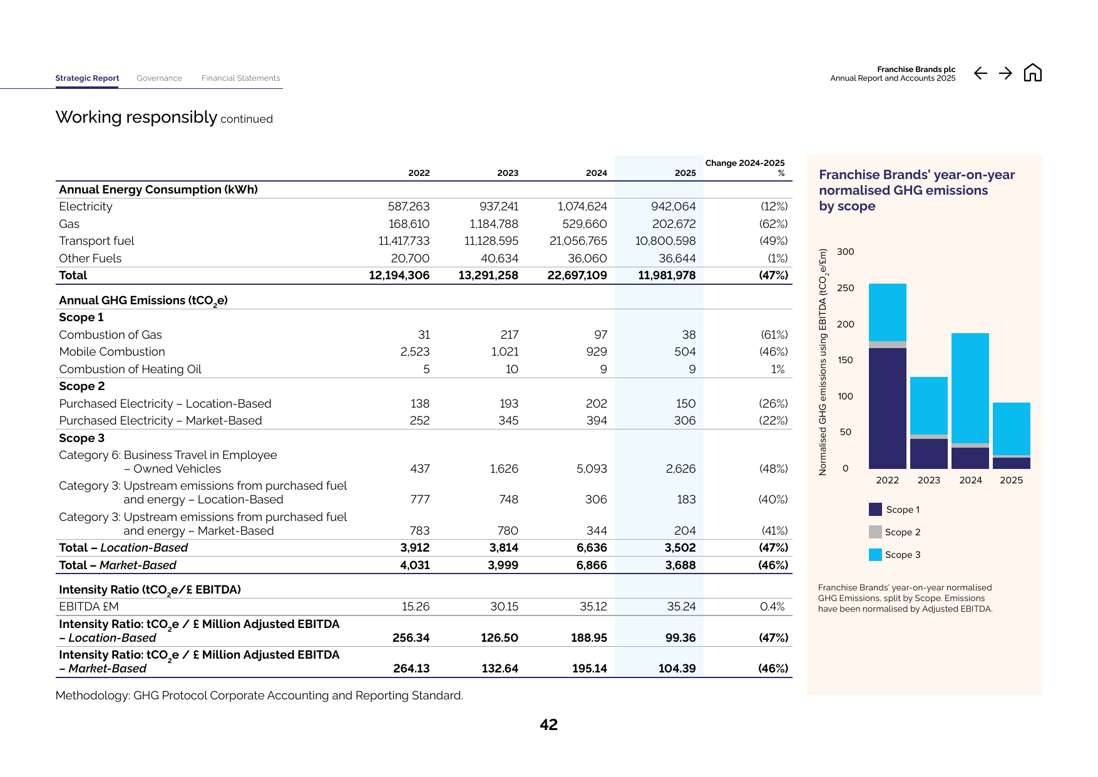This screenshot has width=1098, height=777.
Task: Select the Methodology GHG Protocol footnote
Action: pos(259,696)
